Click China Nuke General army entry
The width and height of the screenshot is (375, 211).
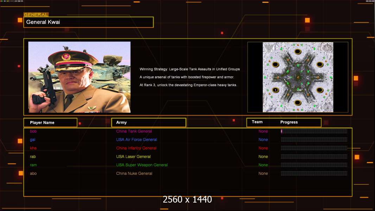(x=134, y=173)
